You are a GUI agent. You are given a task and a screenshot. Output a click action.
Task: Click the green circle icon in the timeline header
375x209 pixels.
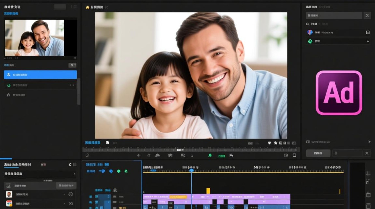click(119, 171)
